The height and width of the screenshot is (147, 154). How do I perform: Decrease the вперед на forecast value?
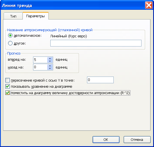coord(50,61)
